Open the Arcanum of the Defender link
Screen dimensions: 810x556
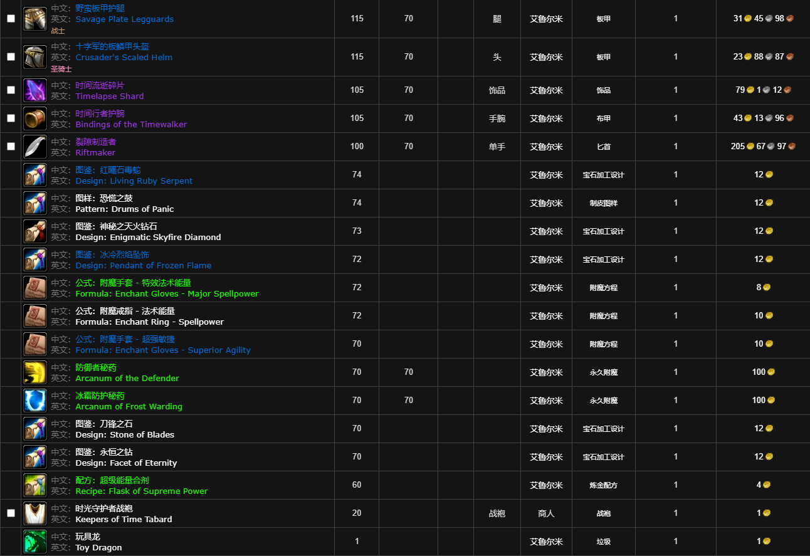(x=127, y=379)
